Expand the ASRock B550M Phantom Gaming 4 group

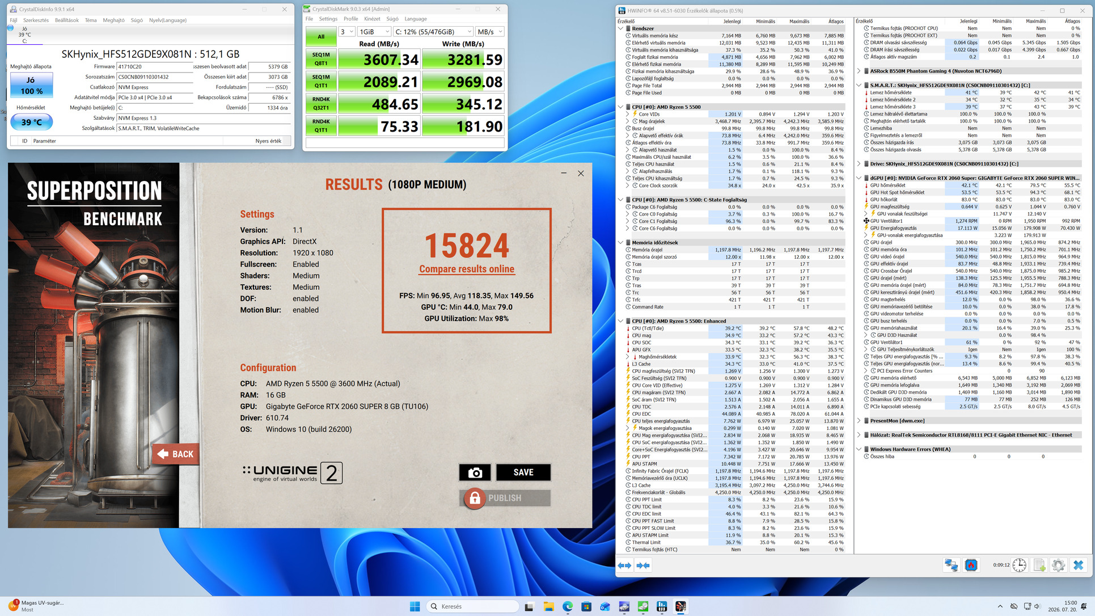[859, 71]
